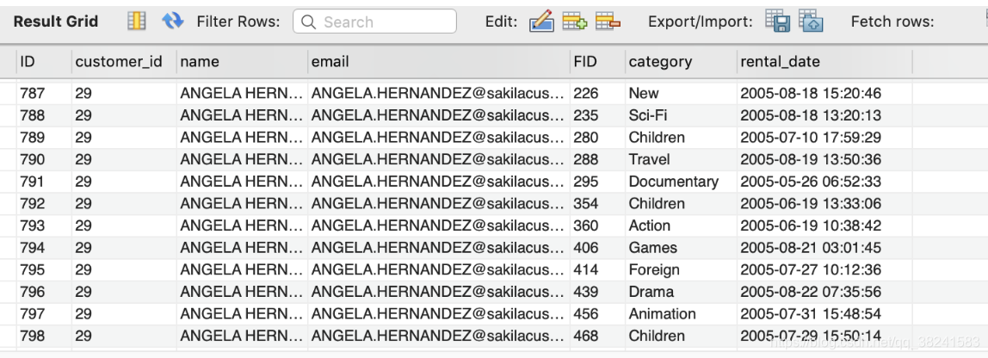988x358 pixels.
Task: Select cell with ID 796
Action: click(x=44, y=292)
